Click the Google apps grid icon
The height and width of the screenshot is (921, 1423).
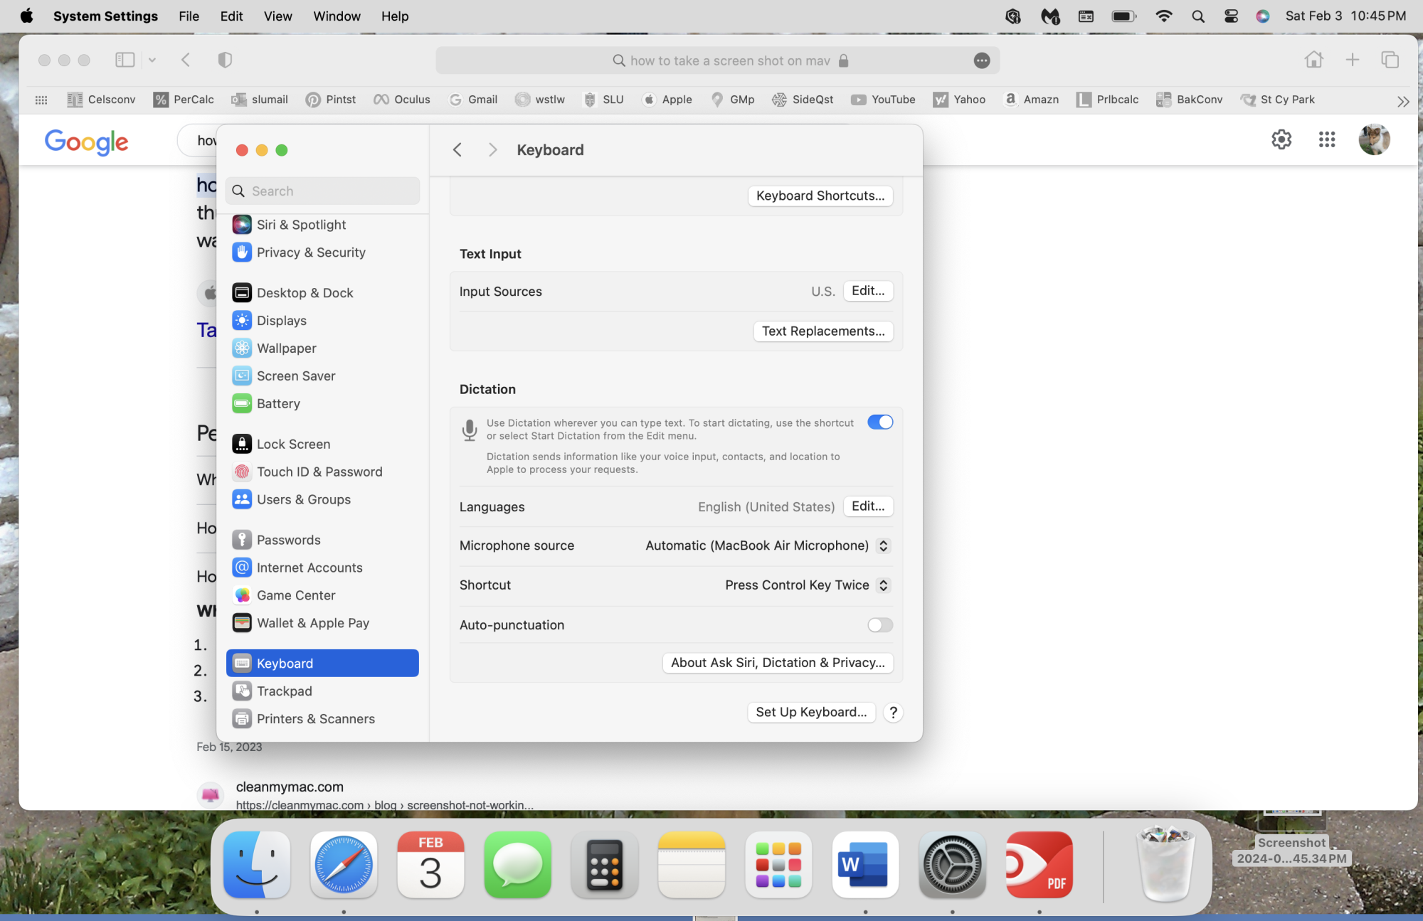click(x=1326, y=139)
